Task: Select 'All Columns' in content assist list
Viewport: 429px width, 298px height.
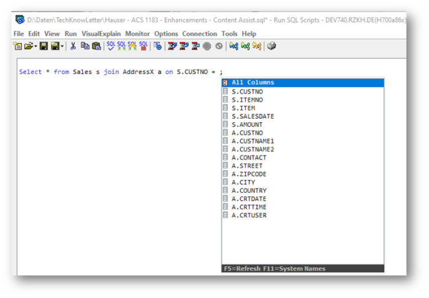Action: (x=303, y=83)
